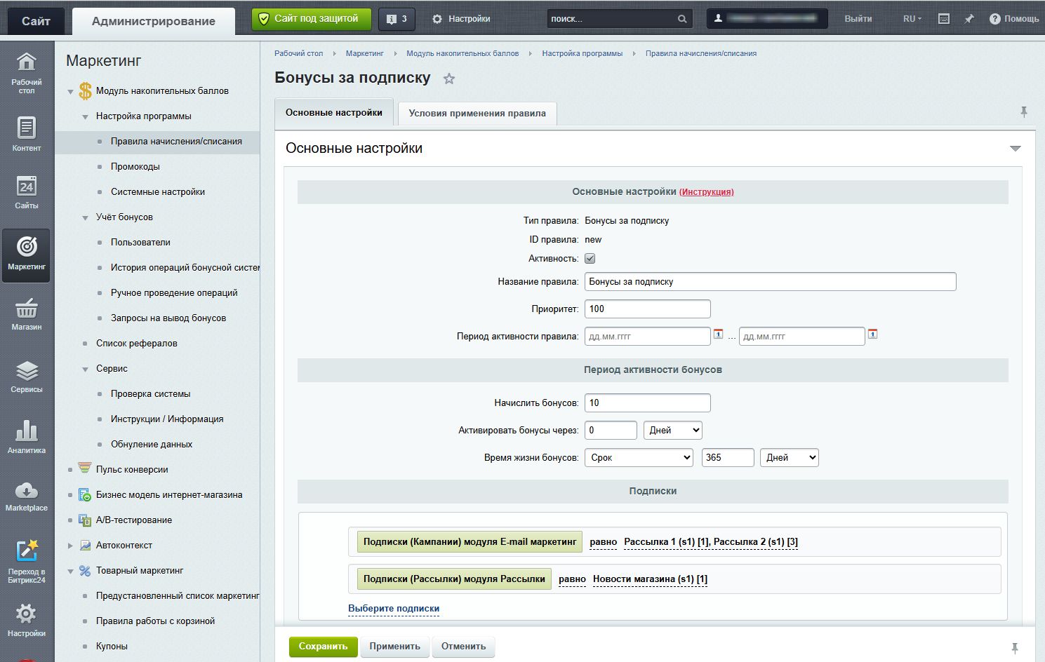Toggle the Активность checkbox

(590, 259)
